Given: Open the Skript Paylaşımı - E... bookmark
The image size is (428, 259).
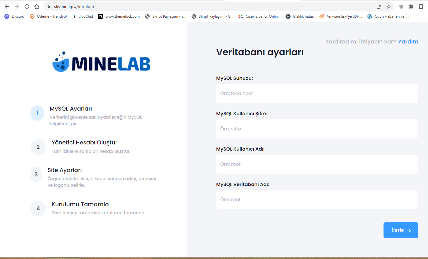Looking at the screenshot, I should click(165, 16).
